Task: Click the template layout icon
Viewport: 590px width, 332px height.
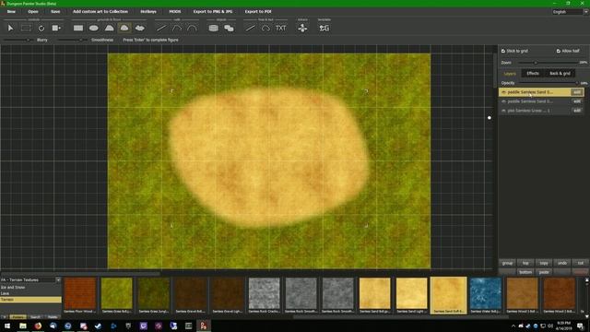Action: (x=324, y=29)
